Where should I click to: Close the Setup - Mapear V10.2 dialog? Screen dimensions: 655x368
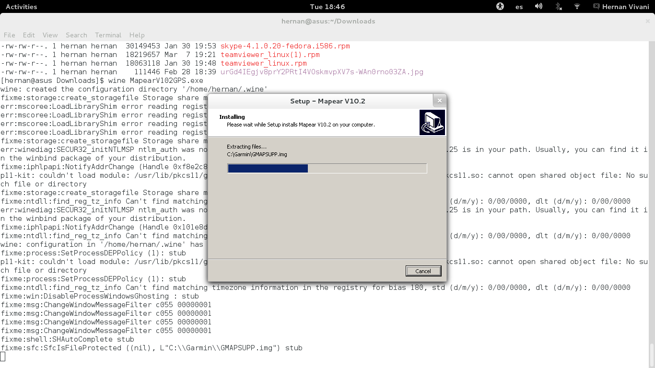pyautogui.click(x=439, y=101)
